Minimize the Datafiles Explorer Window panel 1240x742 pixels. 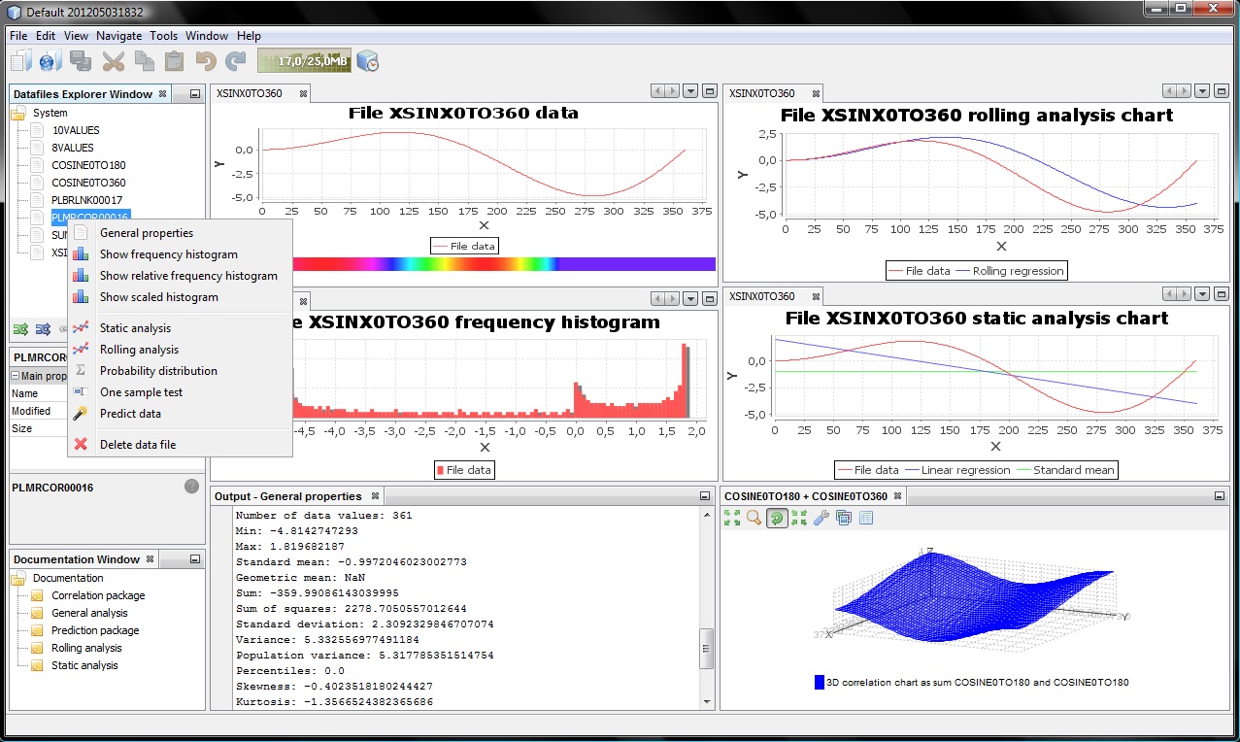click(x=195, y=94)
